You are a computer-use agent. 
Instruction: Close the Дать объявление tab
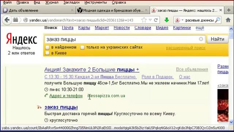tap(72, 10)
